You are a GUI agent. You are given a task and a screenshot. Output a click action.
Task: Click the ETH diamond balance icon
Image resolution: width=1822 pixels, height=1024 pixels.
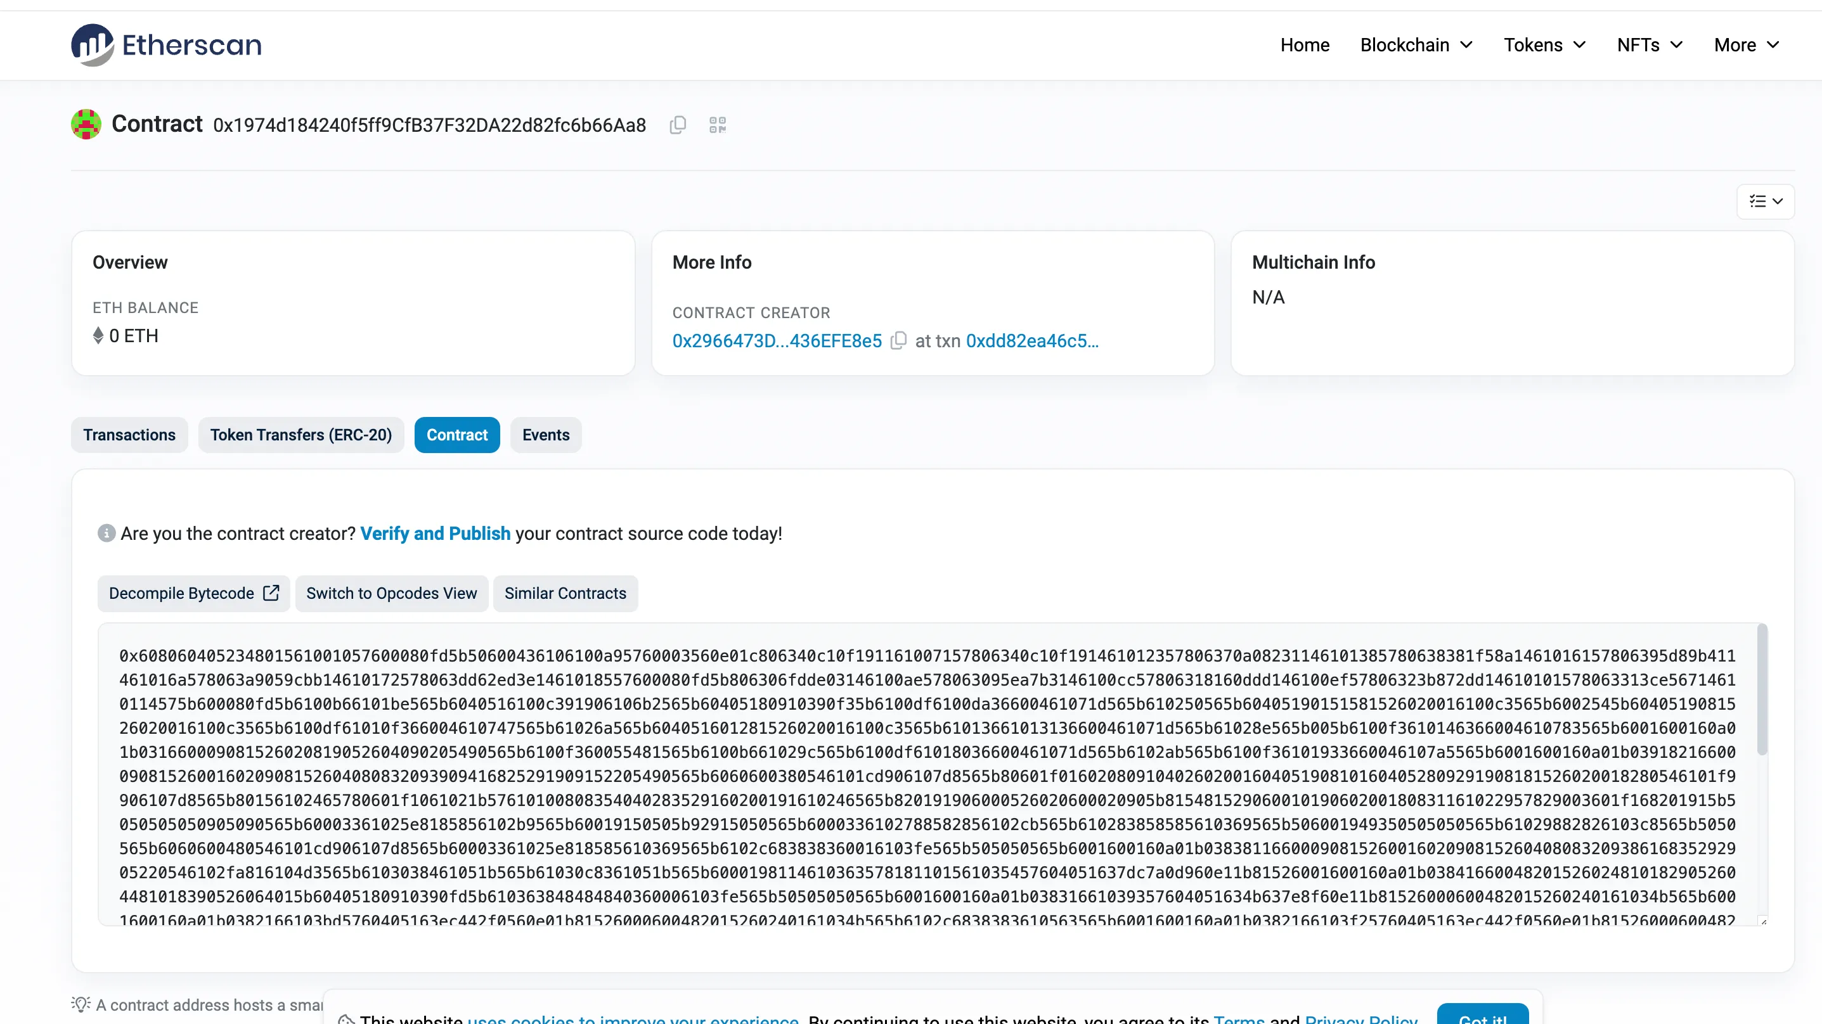pyautogui.click(x=98, y=336)
